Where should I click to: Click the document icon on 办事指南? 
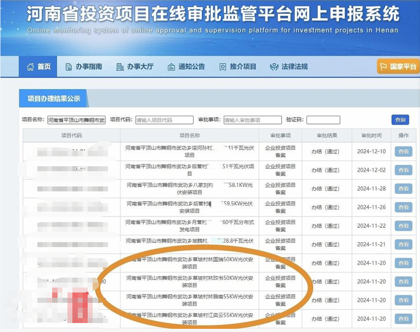[68, 66]
